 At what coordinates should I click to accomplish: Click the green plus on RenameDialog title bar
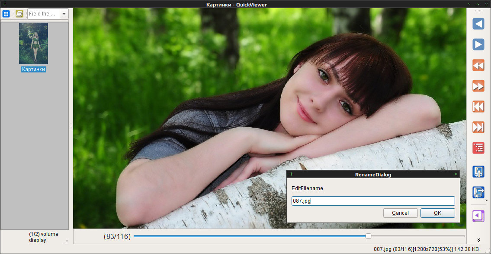[x=291, y=174]
